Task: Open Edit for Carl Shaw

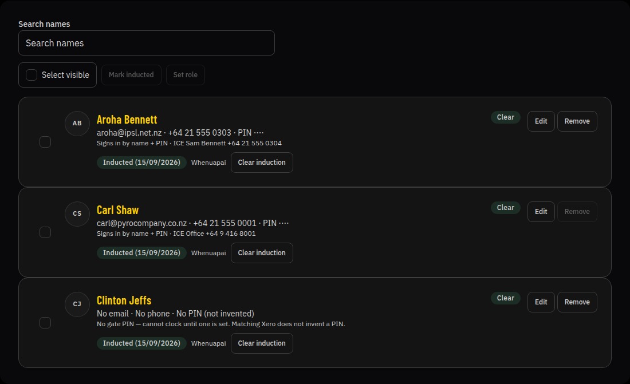Action: (x=541, y=212)
